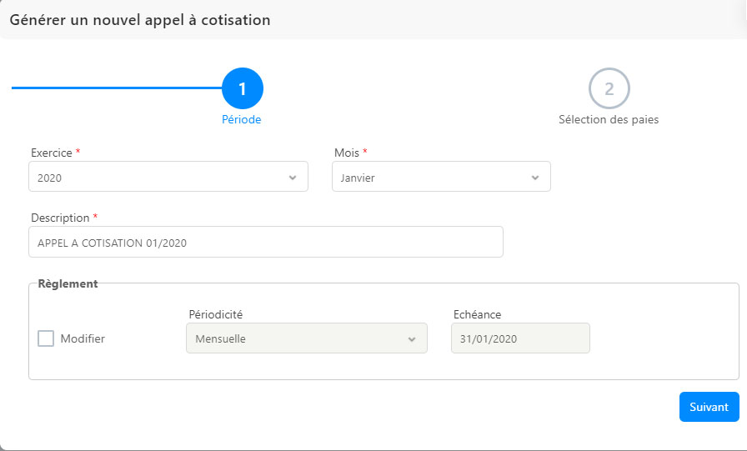This screenshot has height=451, width=747.
Task: Open the Exercice 2020 dropdown
Action: [168, 177]
